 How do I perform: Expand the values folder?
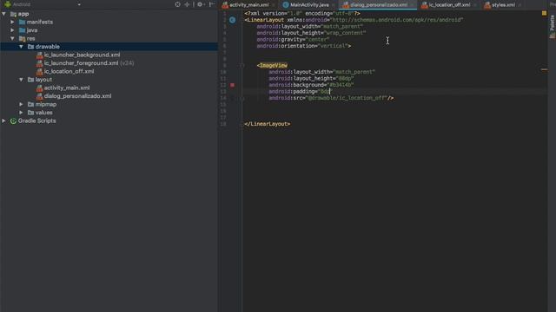coord(21,113)
